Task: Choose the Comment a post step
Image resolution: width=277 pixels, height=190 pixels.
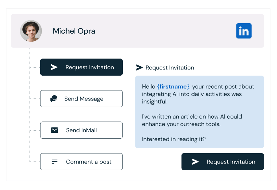Action: click(x=81, y=162)
